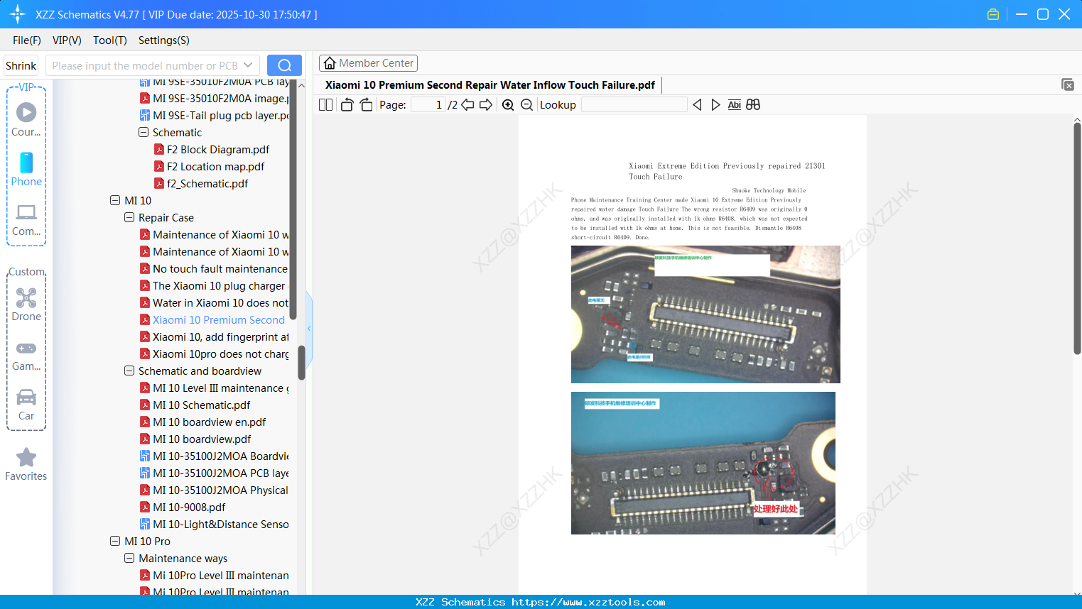Screen dimensions: 1082x609
Task: Rotate the page clockwise
Action: coord(366,105)
